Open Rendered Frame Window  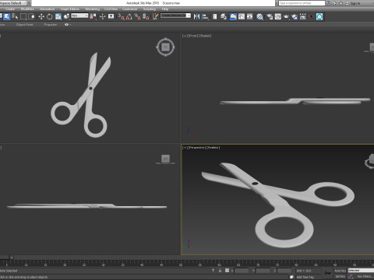click(277, 17)
